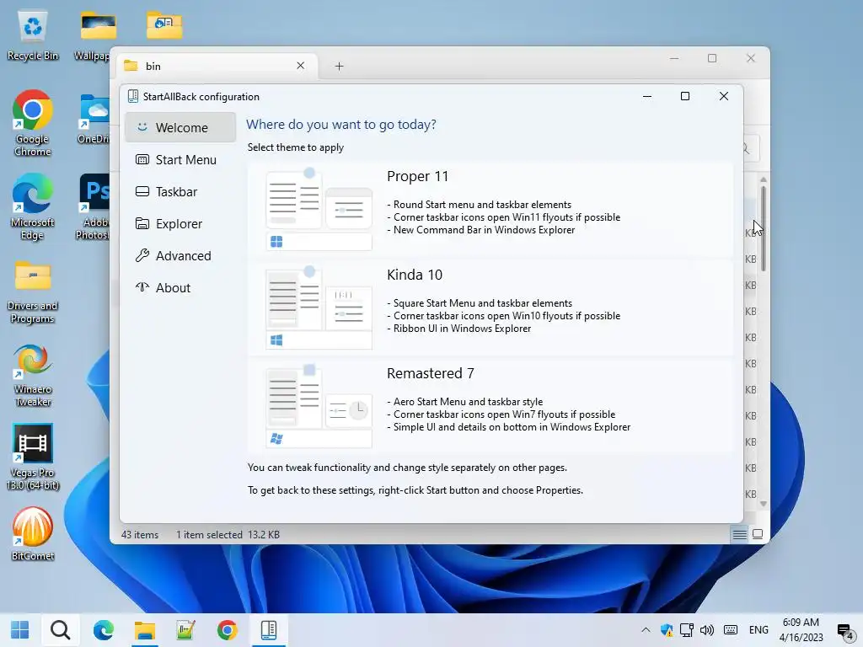Open the notepad-style app on taskbar
Viewport: 863px width, 647px height.
[x=185, y=630]
